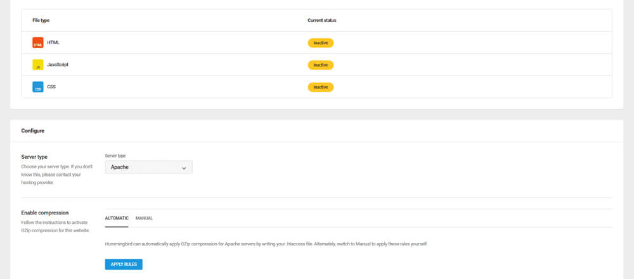634x279 pixels.
Task: Click the Inactive status badge for CSS
Action: click(320, 87)
